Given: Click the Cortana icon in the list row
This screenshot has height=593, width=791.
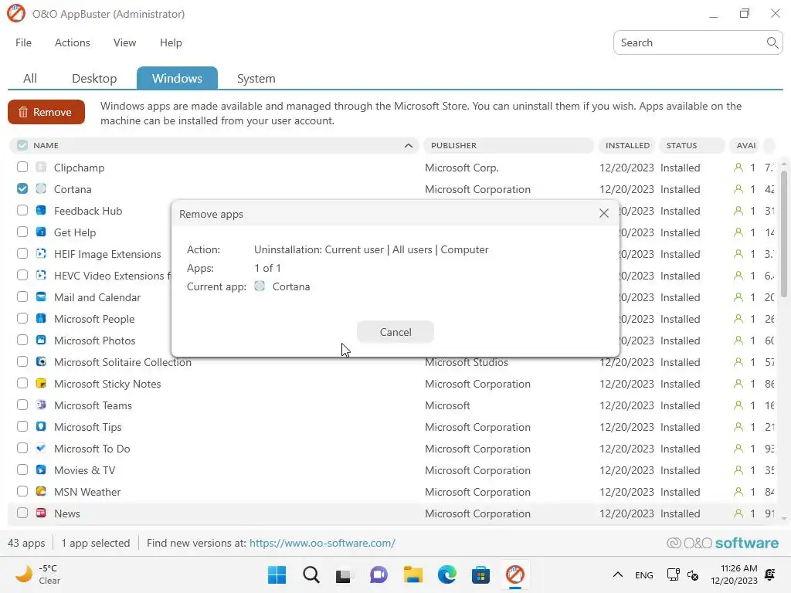Looking at the screenshot, I should [41, 188].
